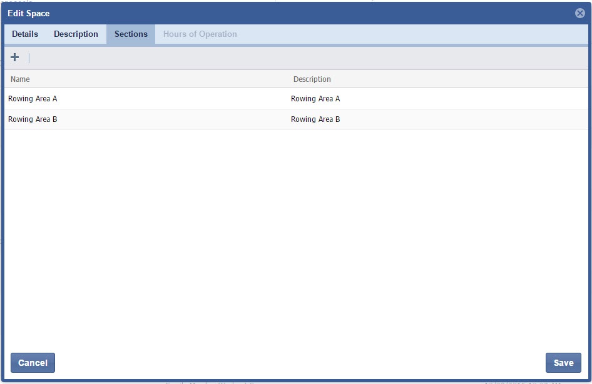
Task: Click the plus icon to add a section
Action: point(15,58)
